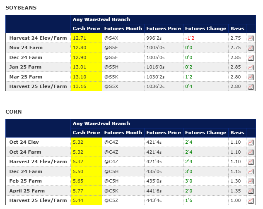The height and width of the screenshot is (209, 263).
Task: Open chart for Dec 24 Farm corn
Action: pos(251,171)
